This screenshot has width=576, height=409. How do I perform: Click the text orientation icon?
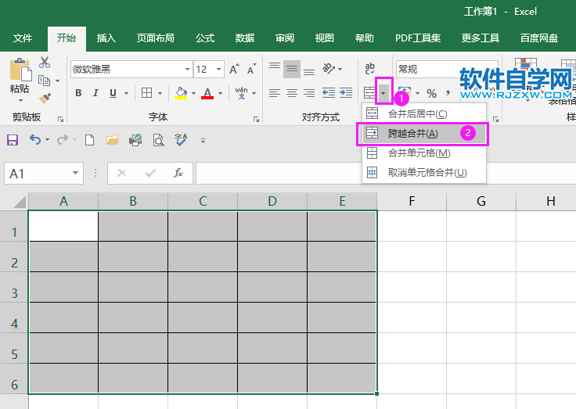coord(329,69)
